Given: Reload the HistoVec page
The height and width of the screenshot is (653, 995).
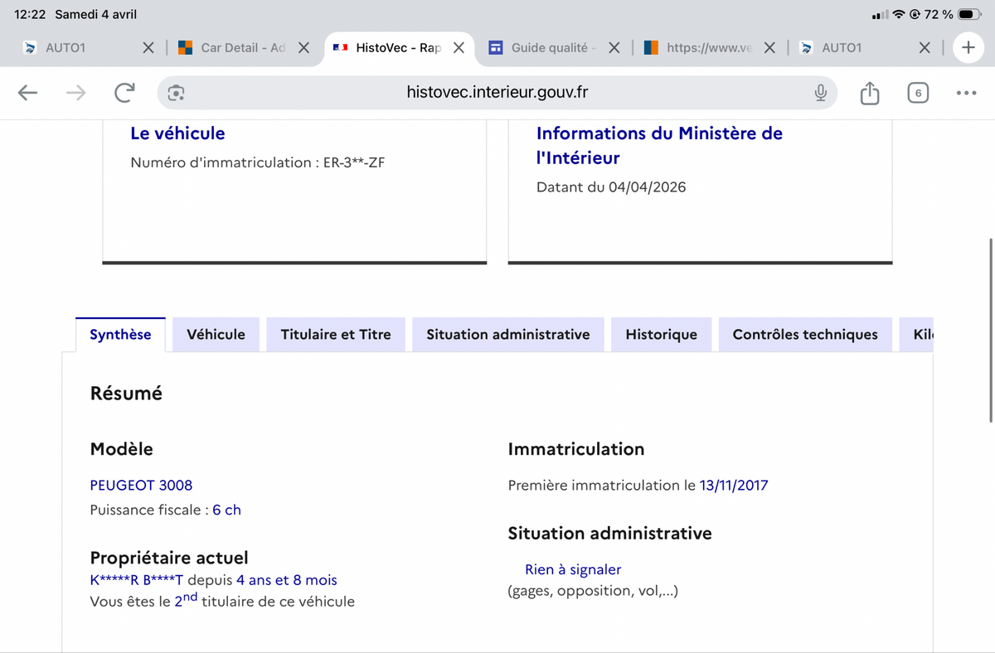Looking at the screenshot, I should 124,93.
